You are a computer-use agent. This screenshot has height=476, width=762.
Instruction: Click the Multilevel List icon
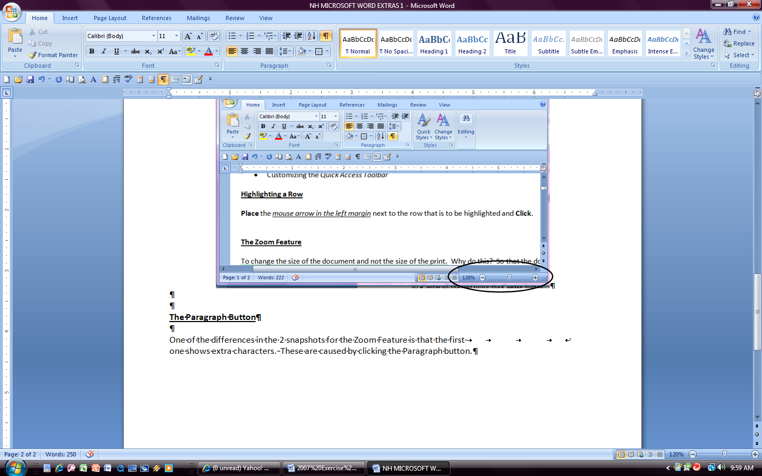coord(269,36)
